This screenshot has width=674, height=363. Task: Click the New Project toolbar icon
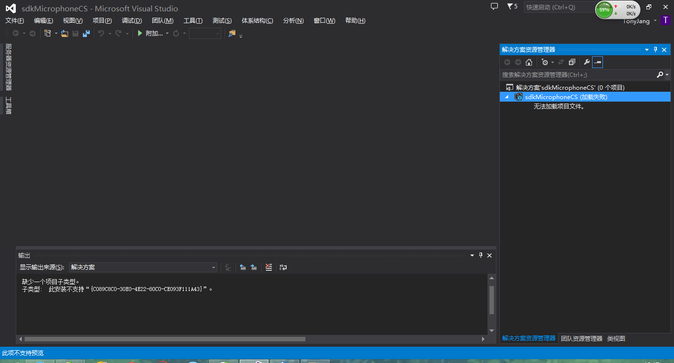click(48, 34)
